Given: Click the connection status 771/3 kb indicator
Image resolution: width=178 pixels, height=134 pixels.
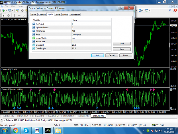Looking at the screenshot, I should click(158, 125).
